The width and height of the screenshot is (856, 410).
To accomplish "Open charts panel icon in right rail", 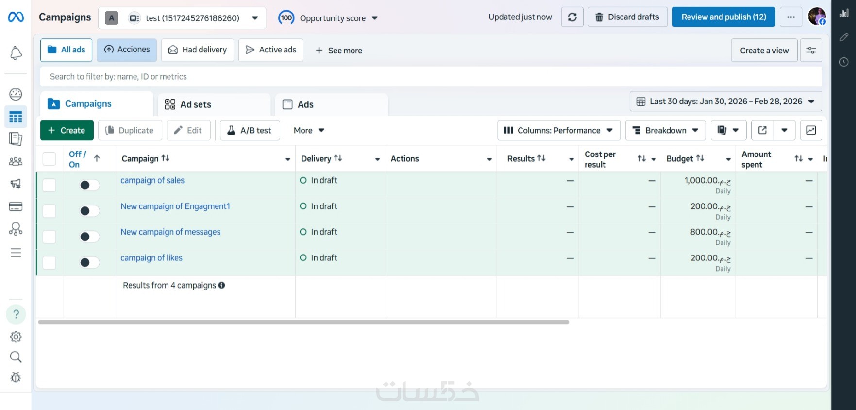I will click(x=844, y=13).
